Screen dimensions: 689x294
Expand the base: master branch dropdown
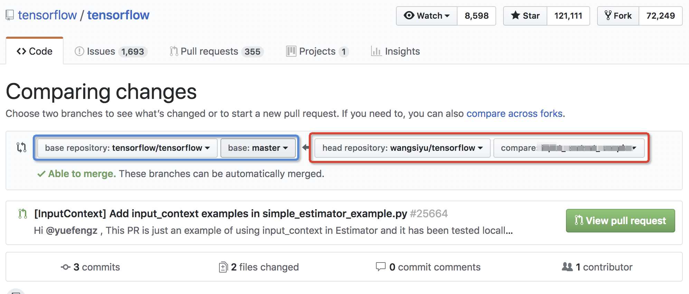coord(258,148)
